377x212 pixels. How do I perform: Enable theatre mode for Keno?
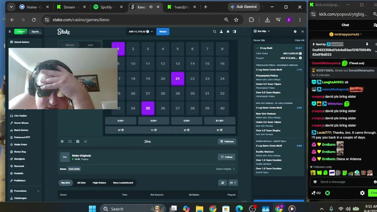[x=70, y=141]
